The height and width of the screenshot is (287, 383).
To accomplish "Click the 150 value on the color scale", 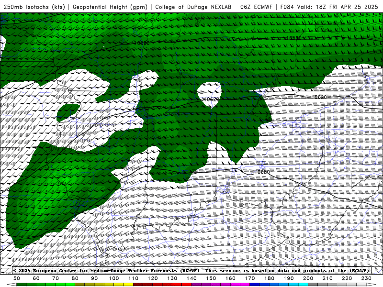I will [x=211, y=278].
